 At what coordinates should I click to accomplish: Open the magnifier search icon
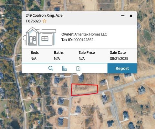[51, 68]
